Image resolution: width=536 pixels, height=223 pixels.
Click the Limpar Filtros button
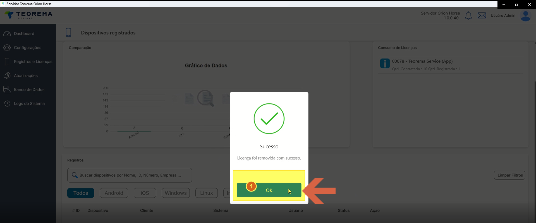click(510, 175)
